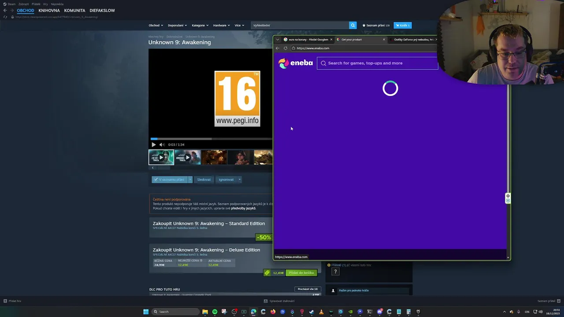Open the Přátelé menu
The width and height of the screenshot is (564, 317).
pyautogui.click(x=36, y=4)
